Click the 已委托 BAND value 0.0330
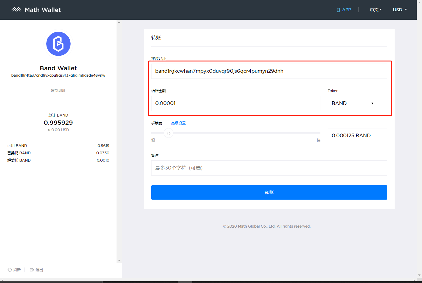The image size is (422, 283). click(103, 153)
